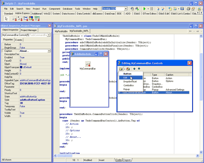
Task: Click the Visible property value True
Action: tap(22, 113)
